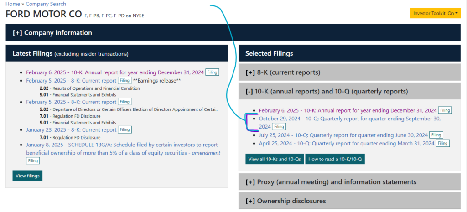467x212 pixels.
Task: Open Filing badge for April 25 10-Q
Action: (x=442, y=143)
